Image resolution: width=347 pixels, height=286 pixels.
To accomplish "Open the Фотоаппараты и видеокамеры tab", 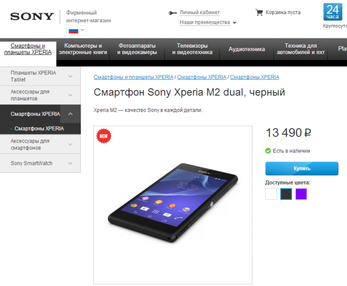I will [137, 49].
